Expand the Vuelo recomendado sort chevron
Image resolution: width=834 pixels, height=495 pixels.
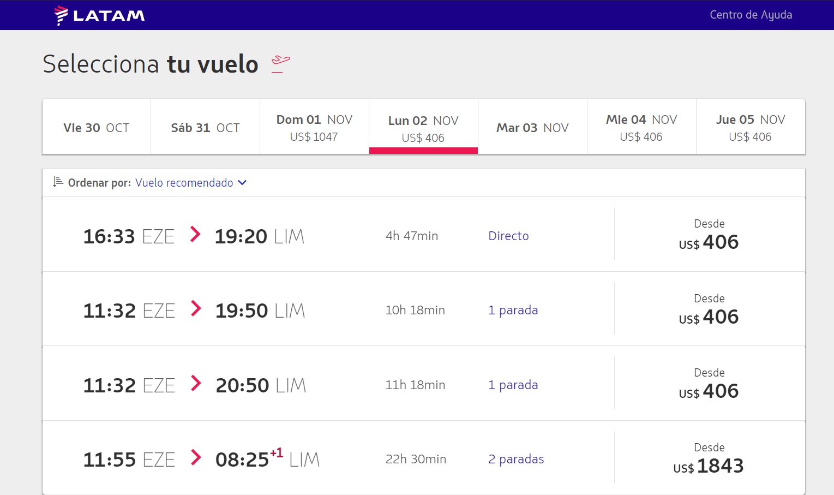(242, 183)
